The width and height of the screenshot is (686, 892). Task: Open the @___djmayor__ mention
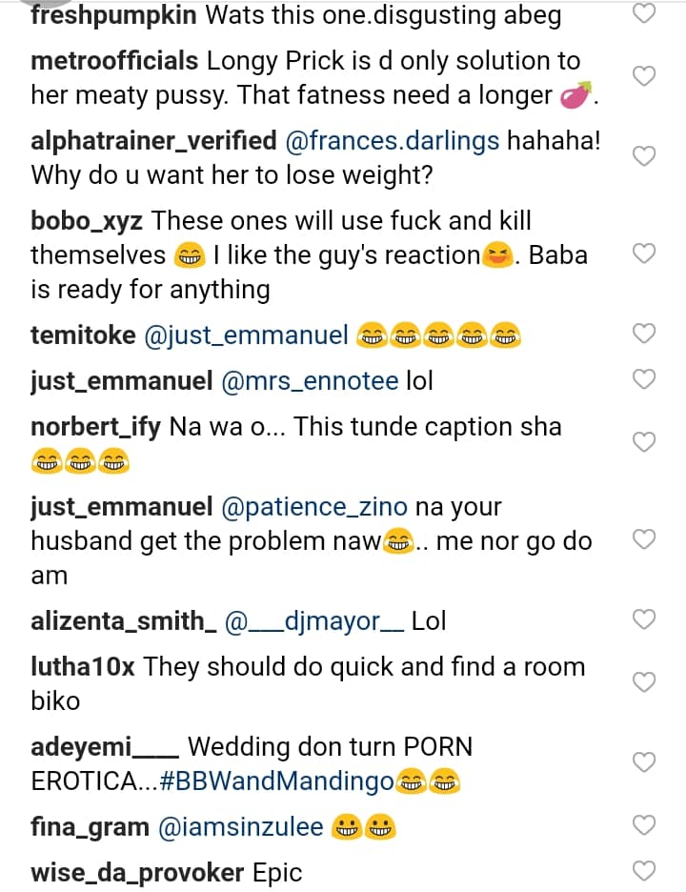[313, 621]
